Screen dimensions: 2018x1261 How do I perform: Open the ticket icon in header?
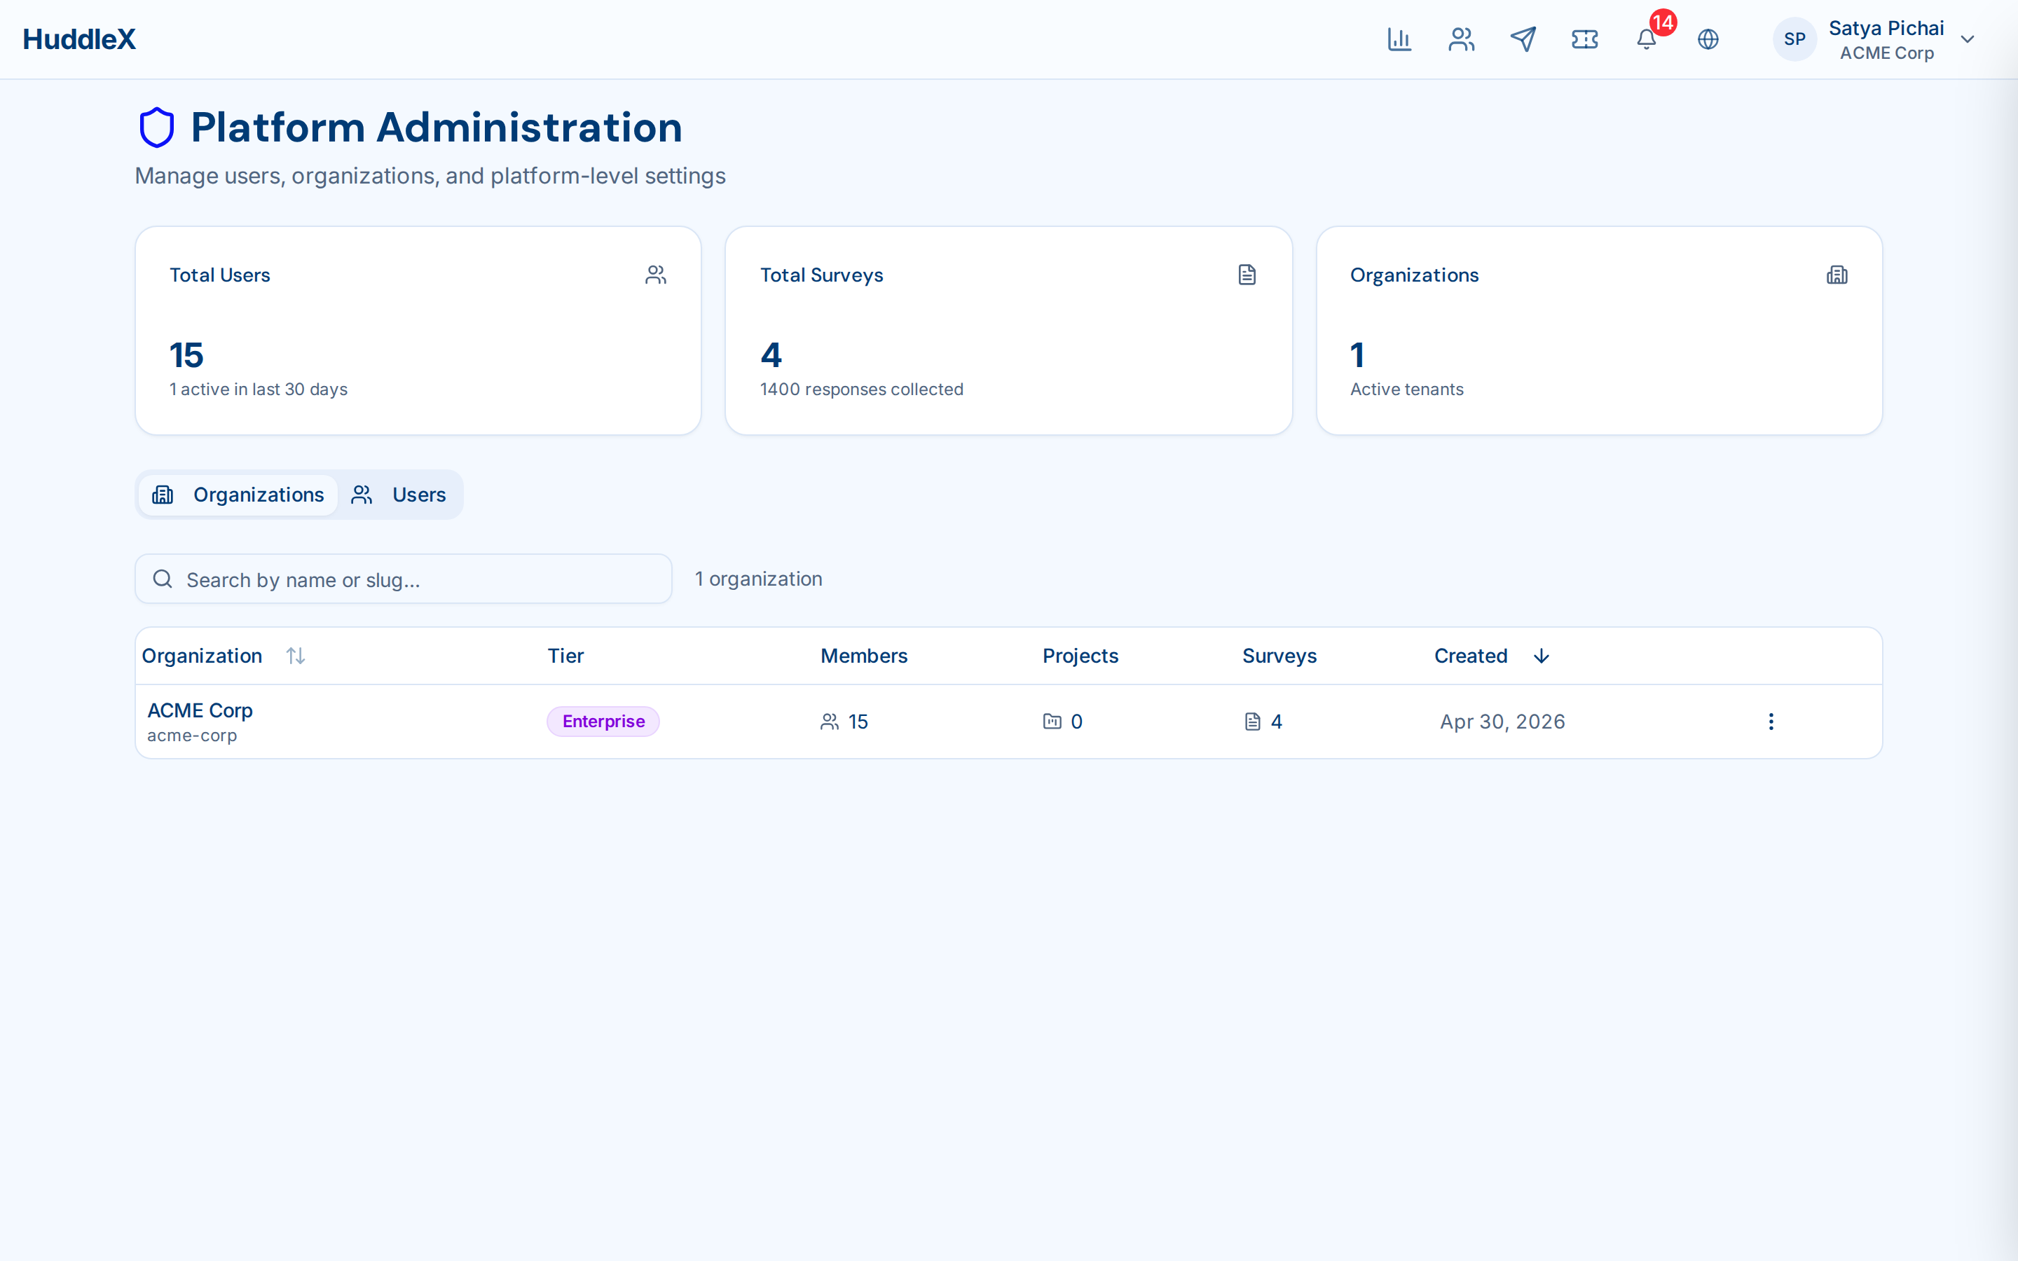[x=1584, y=39]
